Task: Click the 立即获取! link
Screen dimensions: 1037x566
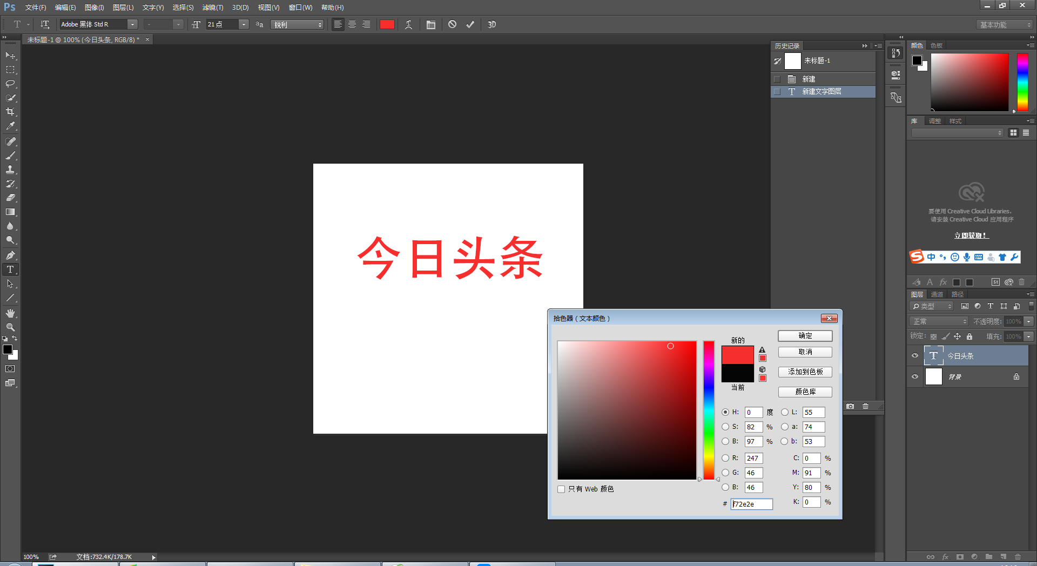Action: pyautogui.click(x=971, y=235)
